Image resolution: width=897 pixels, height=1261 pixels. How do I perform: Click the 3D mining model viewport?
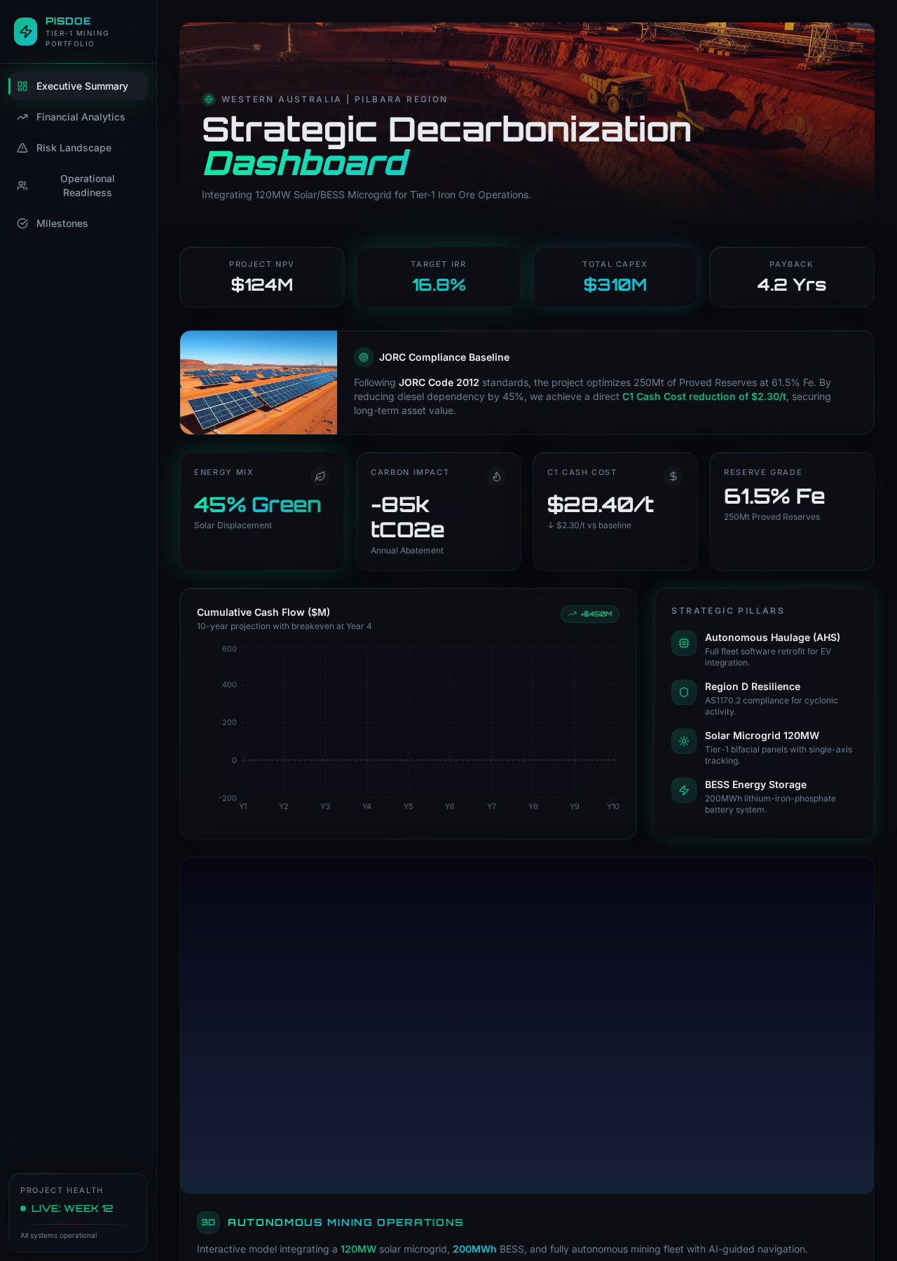(527, 1026)
